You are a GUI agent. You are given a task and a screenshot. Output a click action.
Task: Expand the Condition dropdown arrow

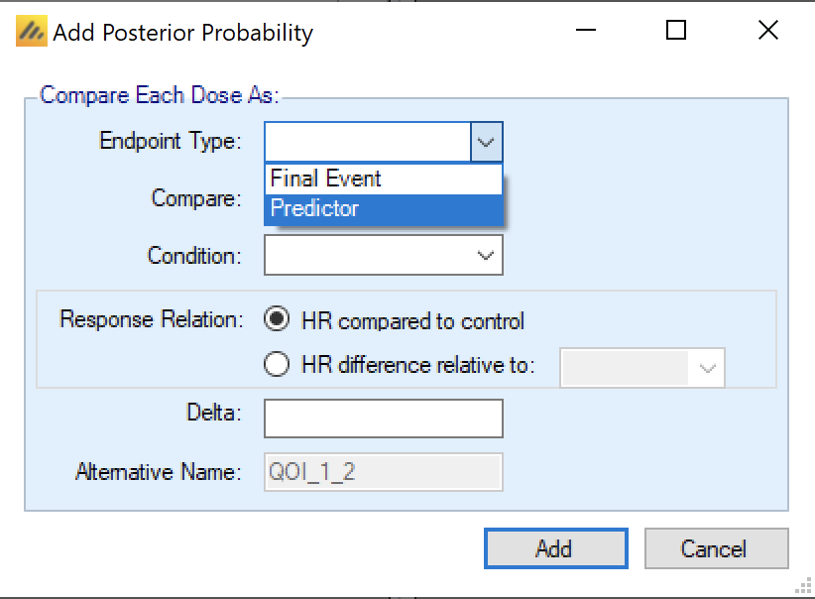pos(486,255)
